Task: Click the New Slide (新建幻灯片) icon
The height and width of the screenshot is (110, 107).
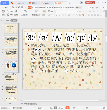Action: (37, 12)
